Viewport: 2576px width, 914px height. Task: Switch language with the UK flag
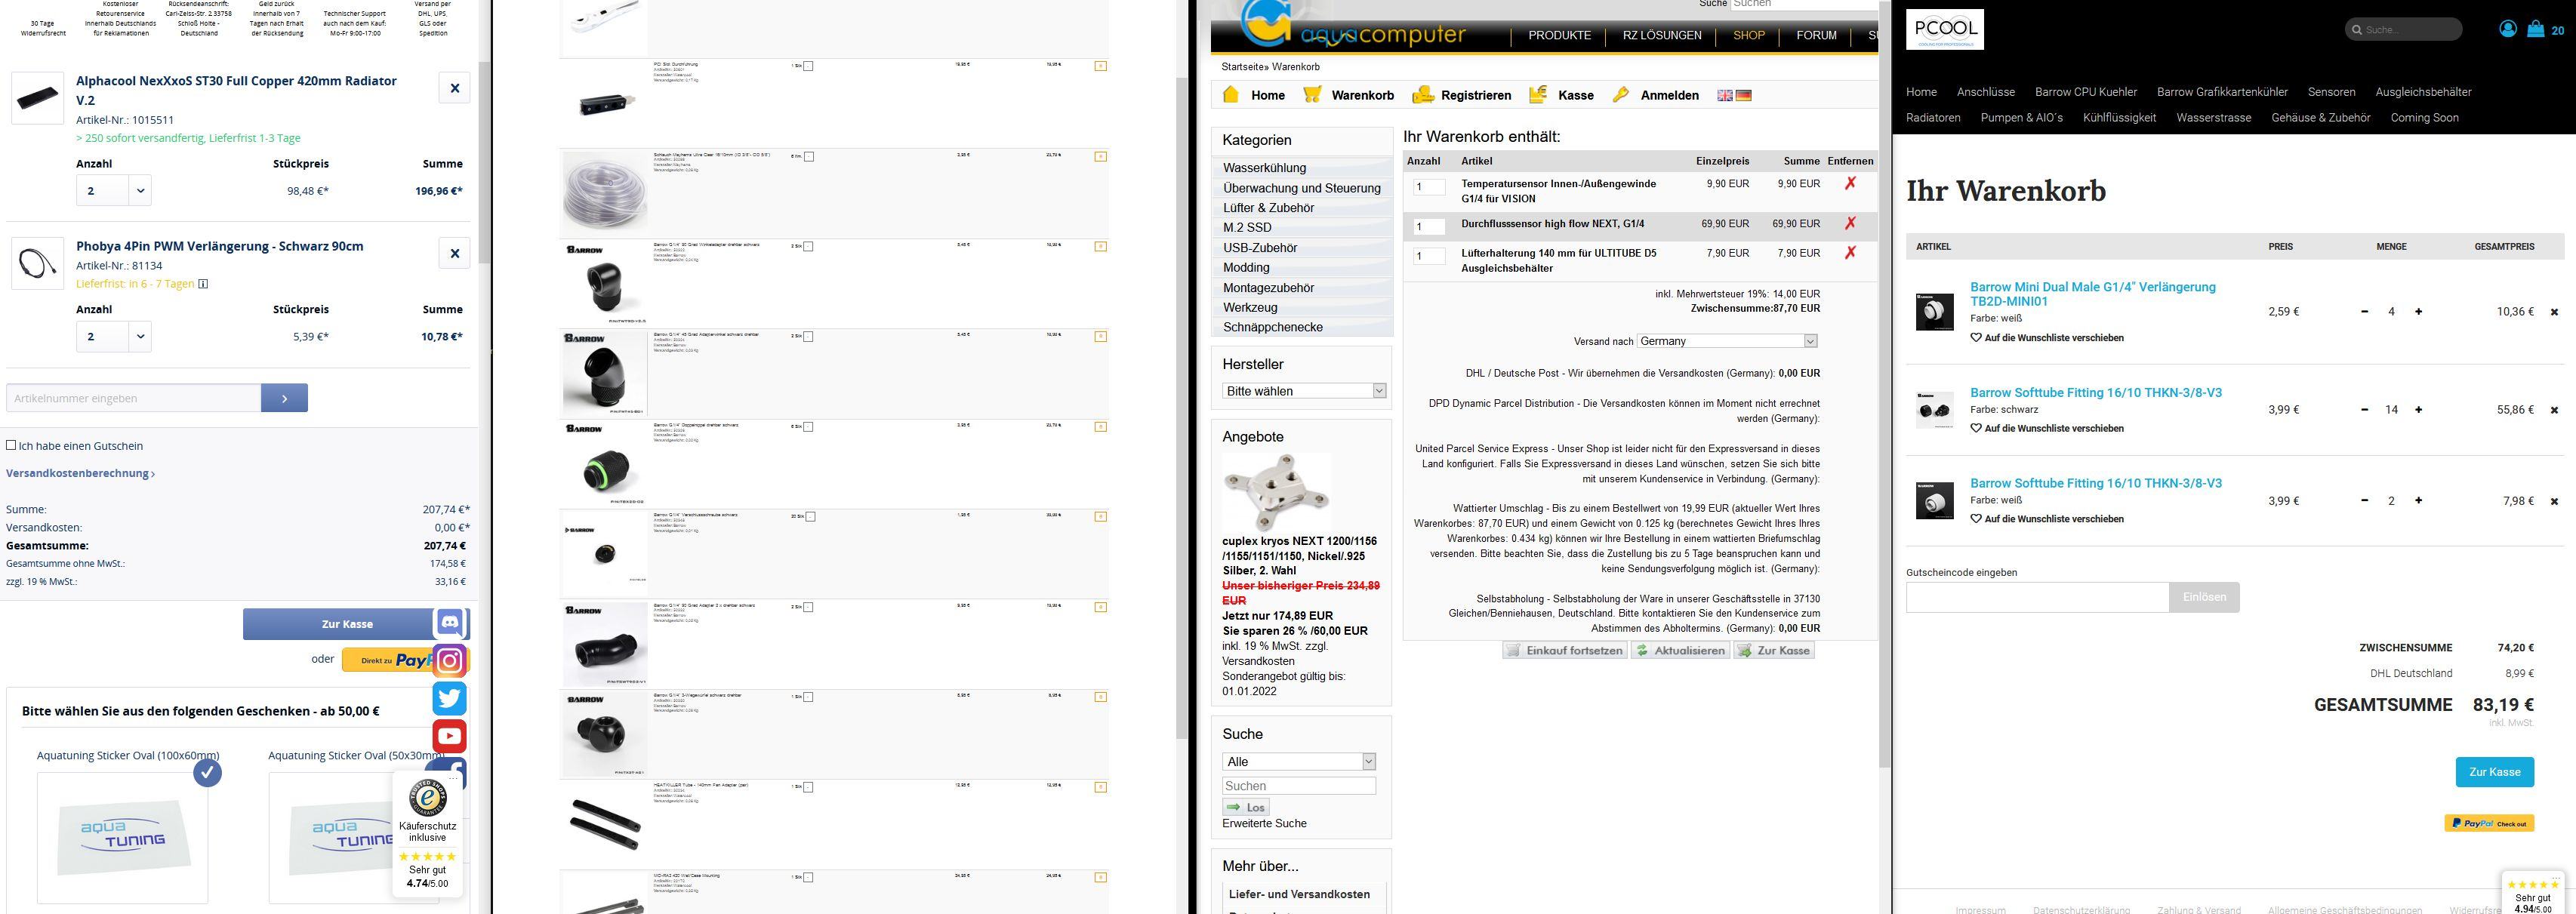(x=1725, y=95)
